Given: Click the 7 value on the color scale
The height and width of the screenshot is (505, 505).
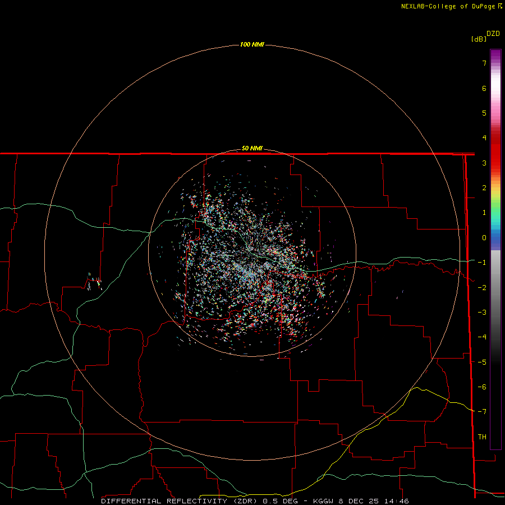Looking at the screenshot, I should [484, 63].
